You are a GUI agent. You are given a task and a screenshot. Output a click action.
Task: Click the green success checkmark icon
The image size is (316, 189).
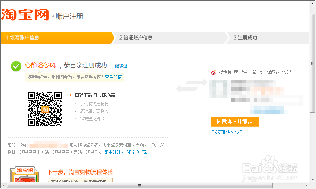[16, 66]
